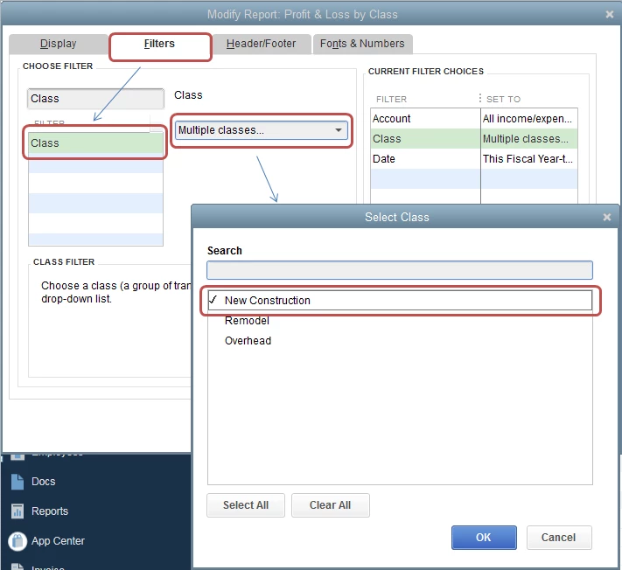
Task: Launch the App Center icon
Action: point(17,541)
